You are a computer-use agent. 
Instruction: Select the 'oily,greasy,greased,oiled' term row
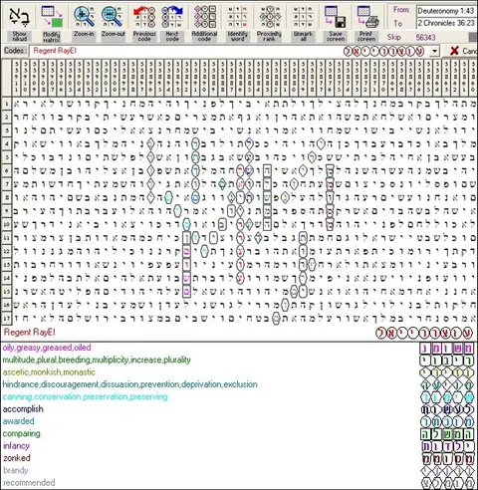click(47, 348)
